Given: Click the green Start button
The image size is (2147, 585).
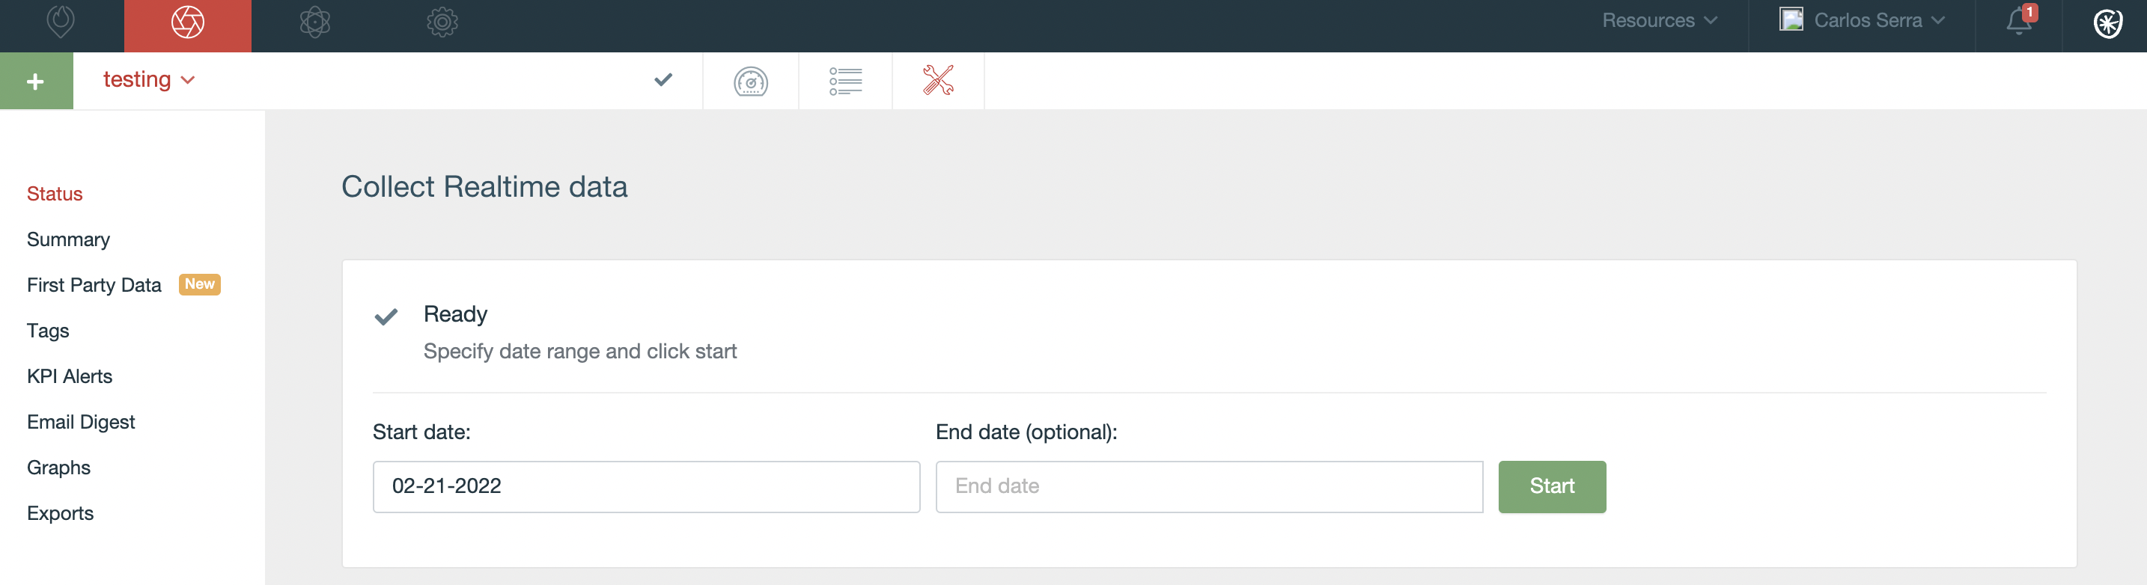Looking at the screenshot, I should [1552, 487].
